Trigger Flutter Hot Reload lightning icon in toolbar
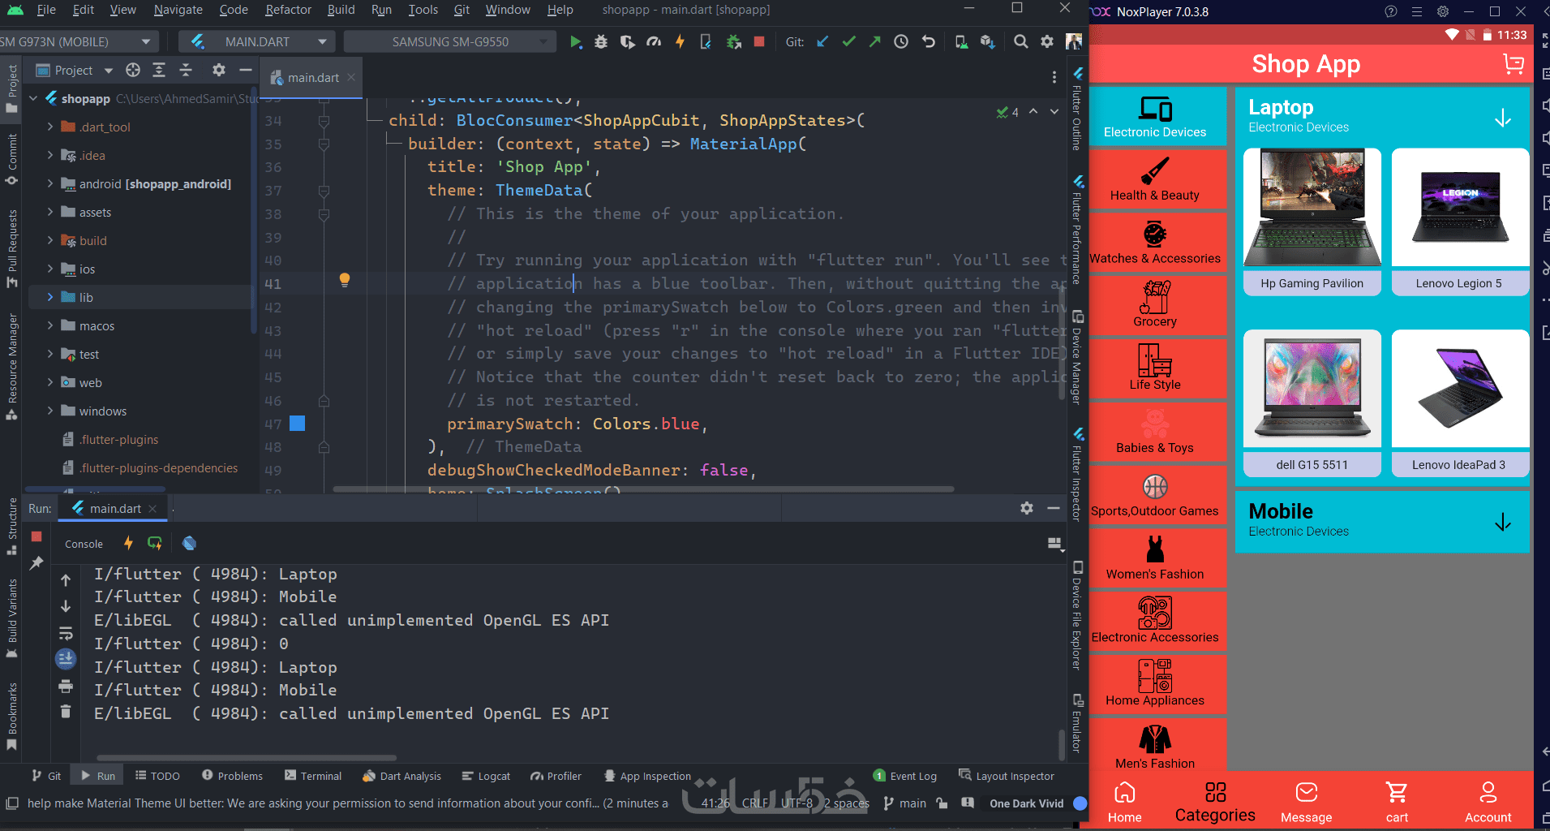This screenshot has height=831, width=1550. pos(680,41)
